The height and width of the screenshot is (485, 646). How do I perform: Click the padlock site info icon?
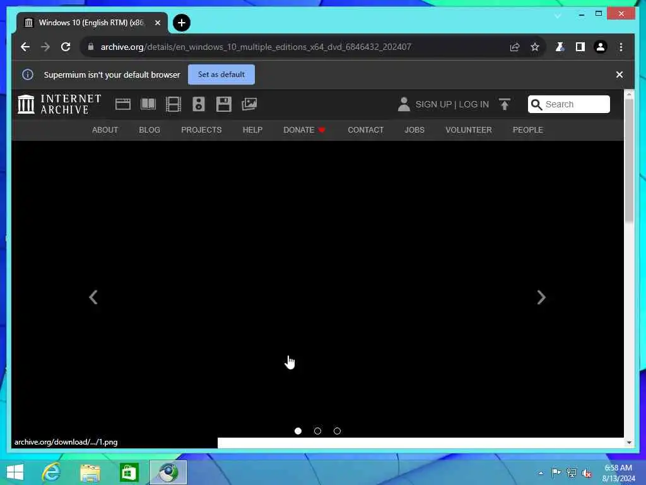91,47
